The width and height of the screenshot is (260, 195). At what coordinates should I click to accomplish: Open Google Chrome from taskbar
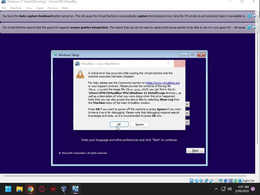31,189
